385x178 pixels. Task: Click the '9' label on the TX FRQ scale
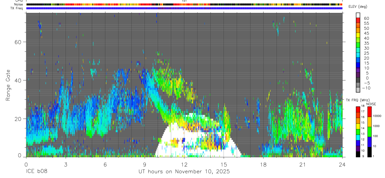tap(364, 156)
